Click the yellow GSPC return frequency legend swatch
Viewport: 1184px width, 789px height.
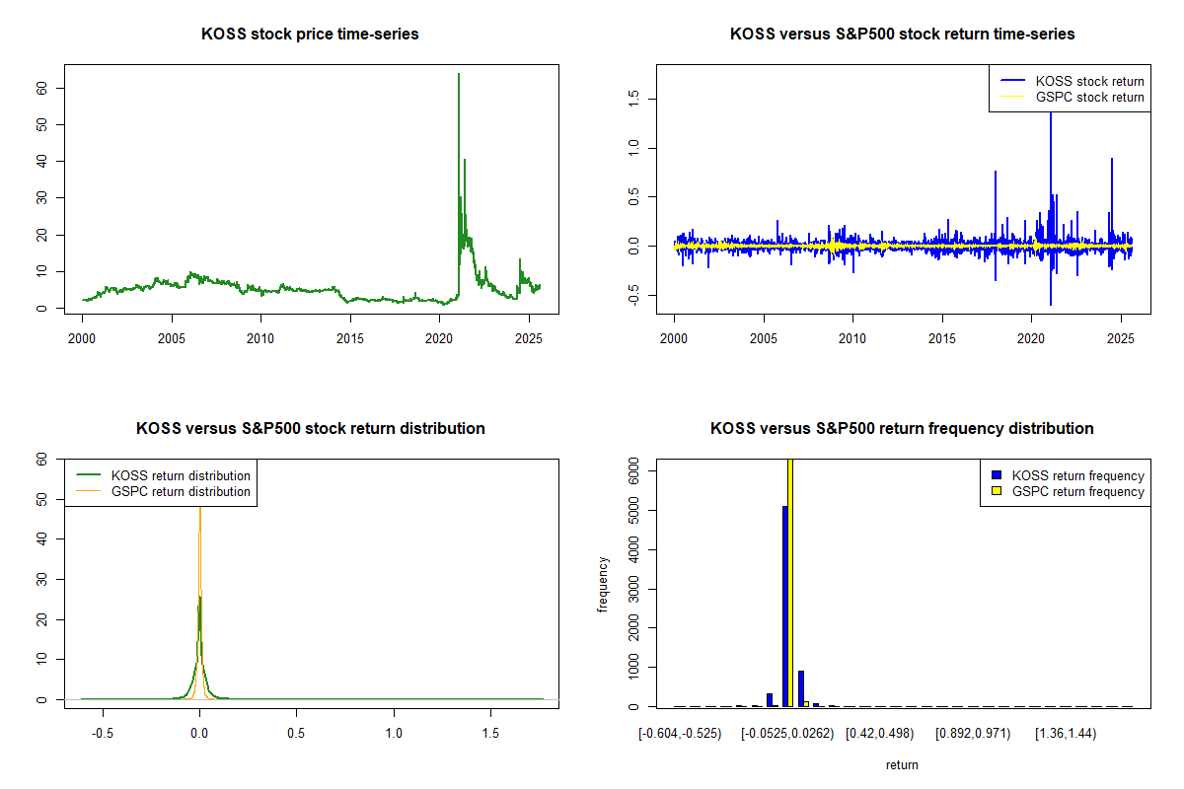(x=998, y=491)
